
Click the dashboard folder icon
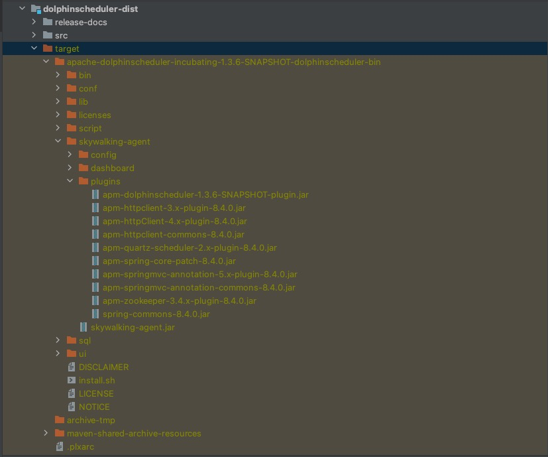pyautogui.click(x=83, y=168)
